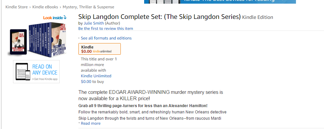
Task: Expand description with Read more
Action: tap(91, 123)
